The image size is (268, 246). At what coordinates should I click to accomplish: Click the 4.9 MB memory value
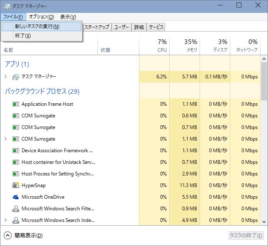[x=190, y=220]
